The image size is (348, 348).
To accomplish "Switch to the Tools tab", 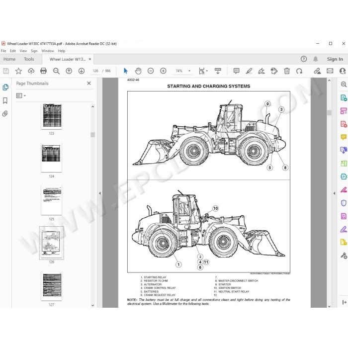I will (x=29, y=59).
